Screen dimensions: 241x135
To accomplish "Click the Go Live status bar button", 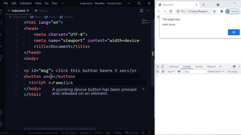I will (131, 133).
